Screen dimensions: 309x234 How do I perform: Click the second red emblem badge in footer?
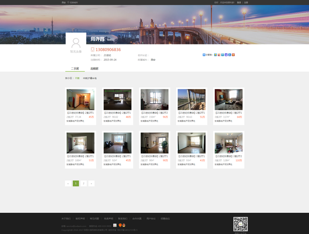[x=124, y=225]
